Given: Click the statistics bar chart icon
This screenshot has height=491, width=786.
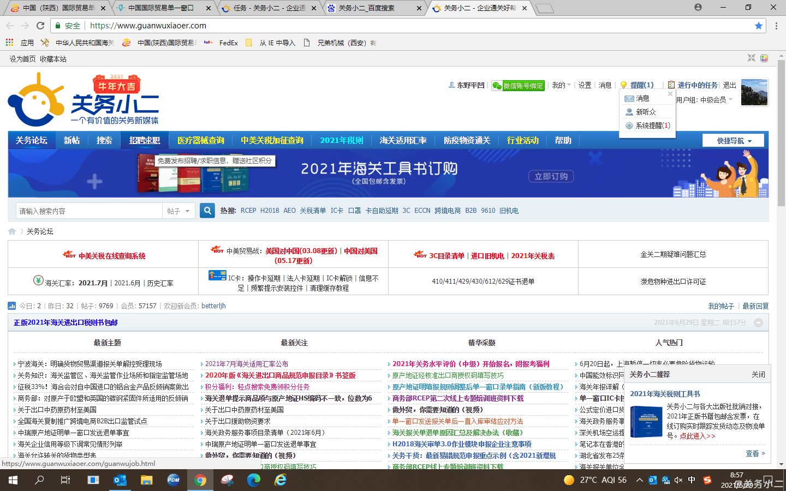Looking at the screenshot, I should pyautogui.click(x=12, y=306).
